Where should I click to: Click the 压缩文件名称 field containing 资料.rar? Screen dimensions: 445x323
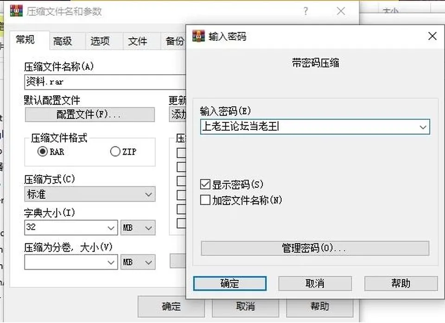pos(105,82)
